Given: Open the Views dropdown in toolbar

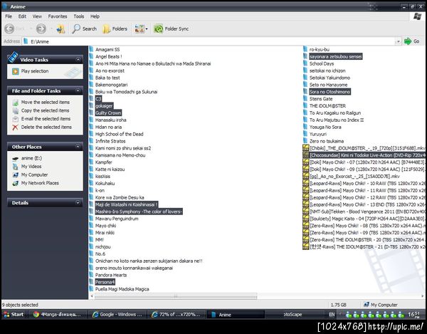Looking at the screenshot, I should tap(139, 28).
